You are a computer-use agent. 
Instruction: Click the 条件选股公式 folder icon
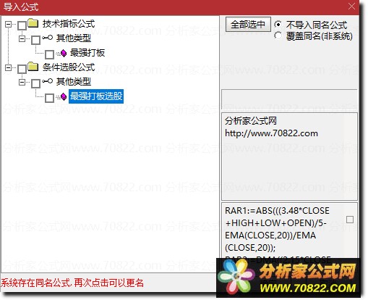(33, 67)
